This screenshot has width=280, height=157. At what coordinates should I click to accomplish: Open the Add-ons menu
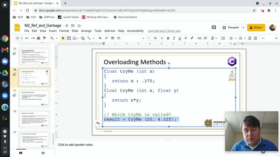point(110,31)
